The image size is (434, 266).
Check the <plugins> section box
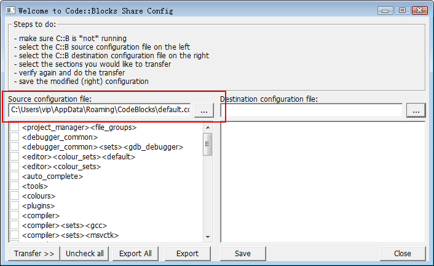tap(14, 206)
